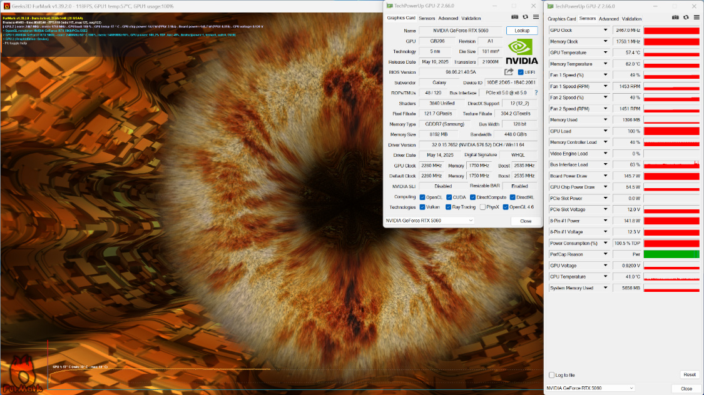
Task: Click the Power Consumption value 100.5 % TDP
Action: (x=627, y=243)
